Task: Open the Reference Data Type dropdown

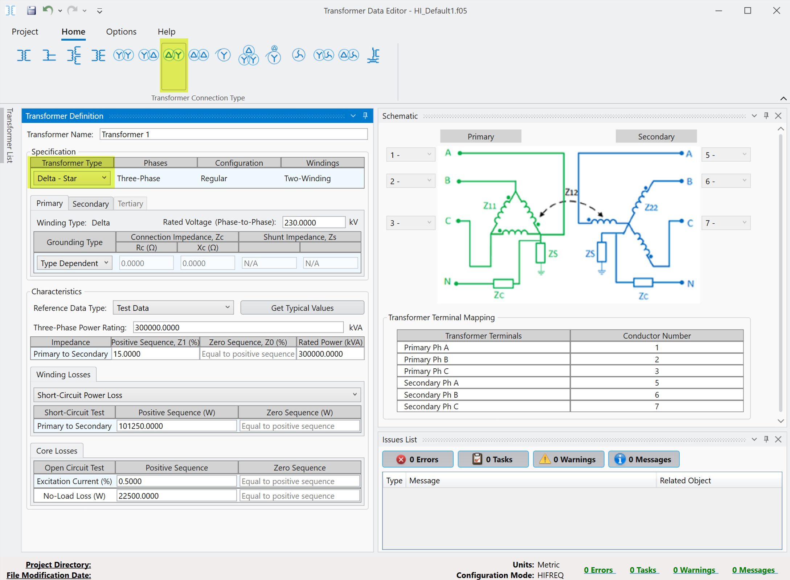Action: click(x=173, y=308)
